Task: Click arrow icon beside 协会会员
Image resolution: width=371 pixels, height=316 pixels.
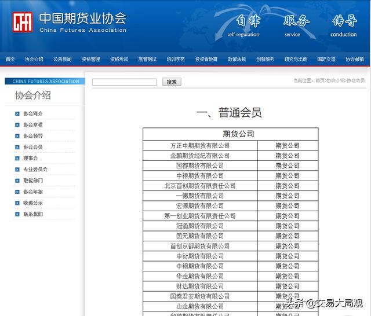Action: 17,147
